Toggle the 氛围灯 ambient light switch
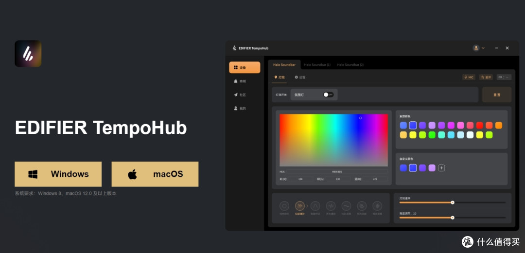525x253 pixels. (x=328, y=95)
